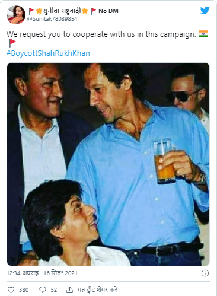Open the author's profile avatar

pos(16,15)
